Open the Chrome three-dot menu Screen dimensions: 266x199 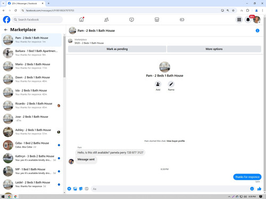(x=262, y=11)
